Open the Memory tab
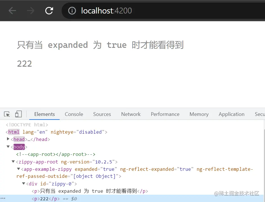The height and width of the screenshot is (202, 265). [x=199, y=114]
